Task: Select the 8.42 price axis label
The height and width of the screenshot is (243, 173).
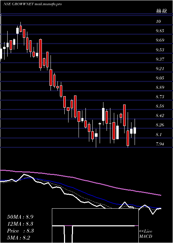Action: 160,116
